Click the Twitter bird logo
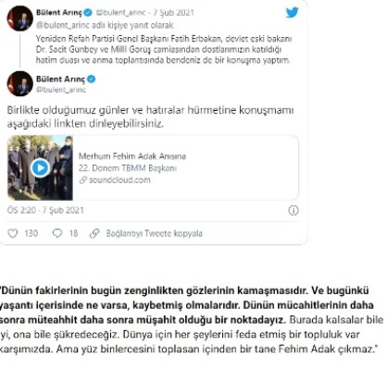 [292, 13]
